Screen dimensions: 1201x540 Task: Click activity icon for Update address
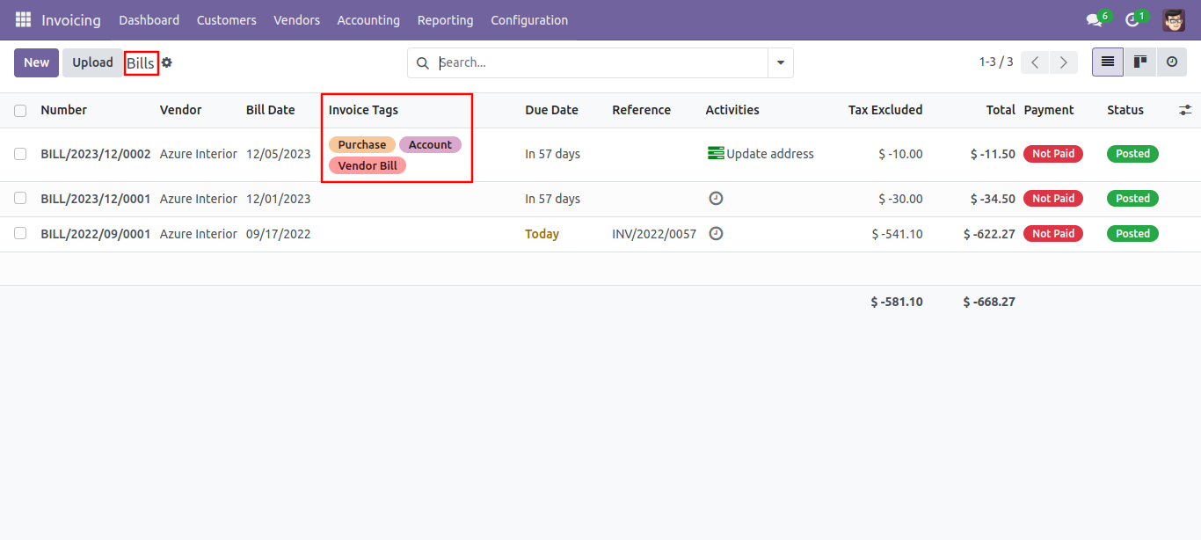(716, 154)
